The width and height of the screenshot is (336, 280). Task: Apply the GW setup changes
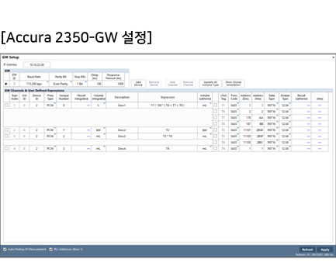coord(325,250)
